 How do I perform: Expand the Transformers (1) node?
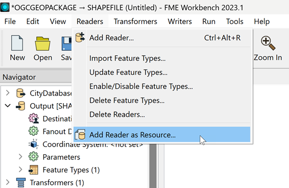[8, 182]
